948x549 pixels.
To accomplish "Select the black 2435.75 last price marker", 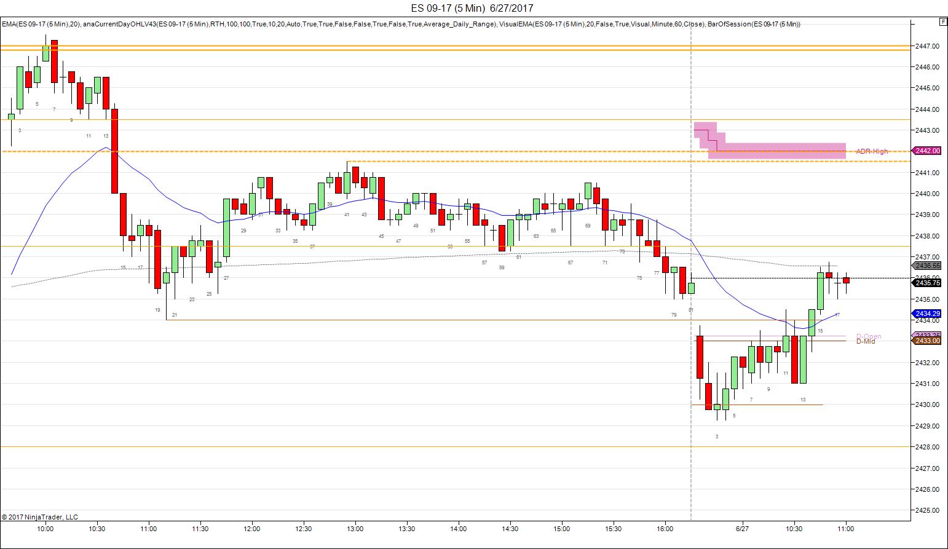I will 927,283.
